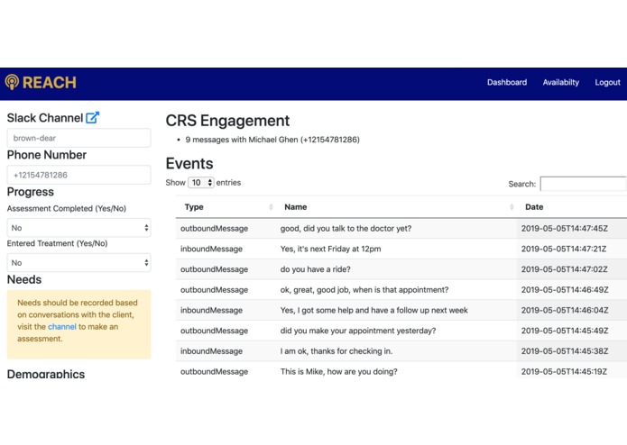Select message 'Yes, I got some help and have a follow up next week'
This screenshot has width=627, height=445.
[x=373, y=310]
